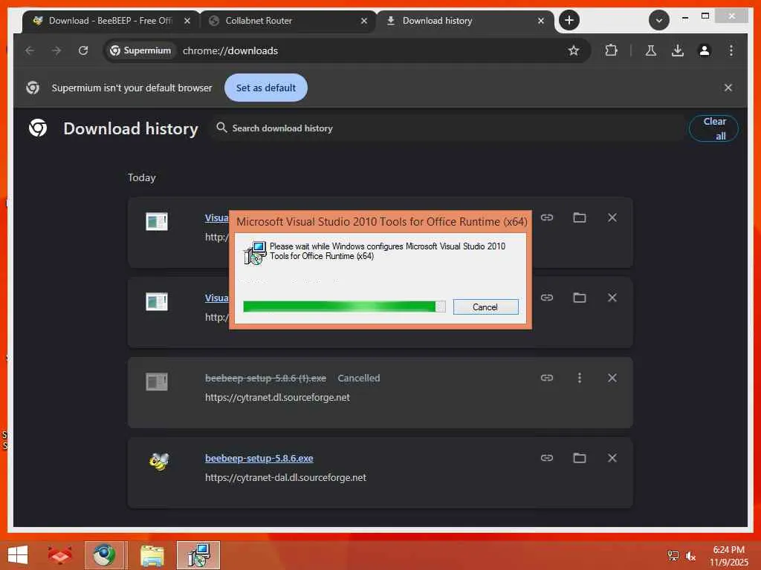Open the tab search dropdown arrow

[x=658, y=20]
